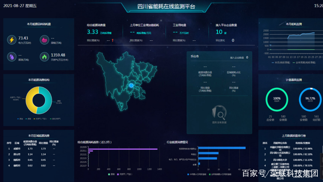Click the 四川省能耗在线监测平台 header title

tap(166, 7)
